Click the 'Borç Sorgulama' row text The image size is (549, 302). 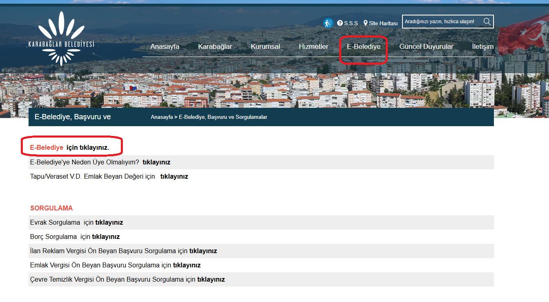coord(53,236)
